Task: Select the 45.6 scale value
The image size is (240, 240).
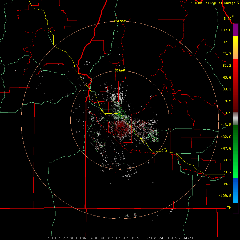Action: tap(227, 77)
